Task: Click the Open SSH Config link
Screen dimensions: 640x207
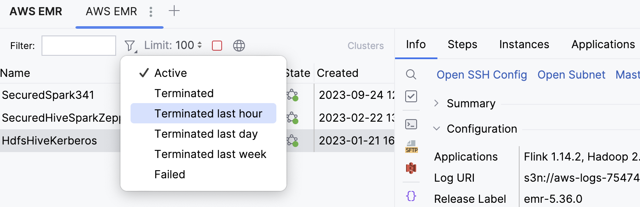Action: (482, 75)
